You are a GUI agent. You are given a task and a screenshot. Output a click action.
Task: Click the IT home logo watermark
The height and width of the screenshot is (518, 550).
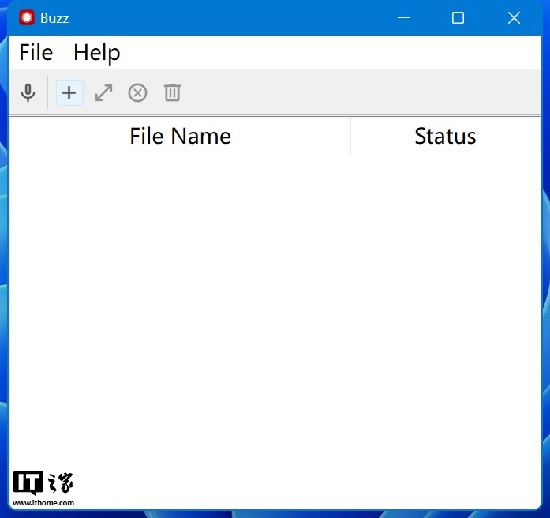click(43, 483)
